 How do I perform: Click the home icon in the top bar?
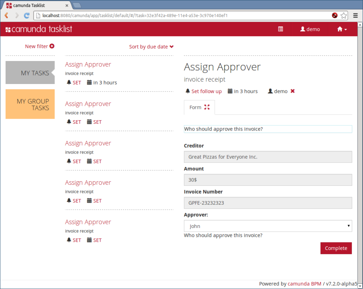tap(339, 29)
